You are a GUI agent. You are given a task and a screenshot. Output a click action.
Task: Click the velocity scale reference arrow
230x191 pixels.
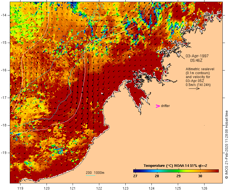[x=194, y=88]
